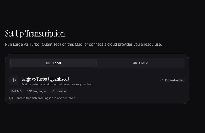The width and height of the screenshot is (205, 133).
Task: Click the audio waveform model icon
Action: 14,80
